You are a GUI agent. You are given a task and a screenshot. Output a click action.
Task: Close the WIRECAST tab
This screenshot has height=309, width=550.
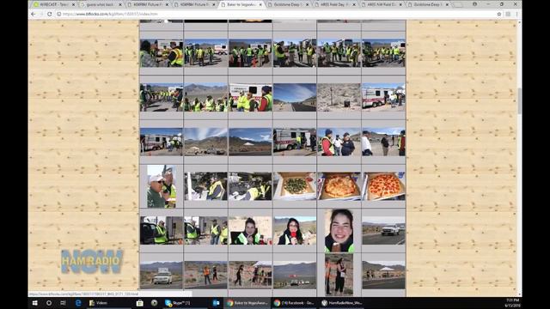(x=73, y=4)
